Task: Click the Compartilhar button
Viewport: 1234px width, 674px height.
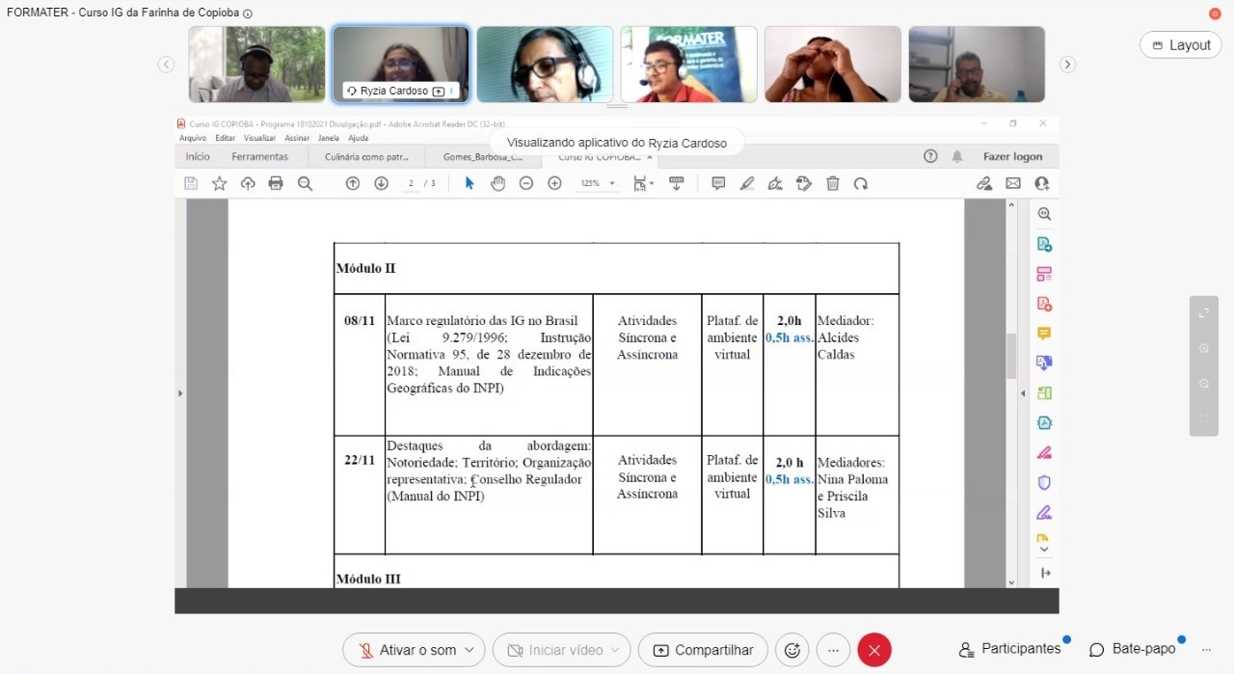Action: 703,650
